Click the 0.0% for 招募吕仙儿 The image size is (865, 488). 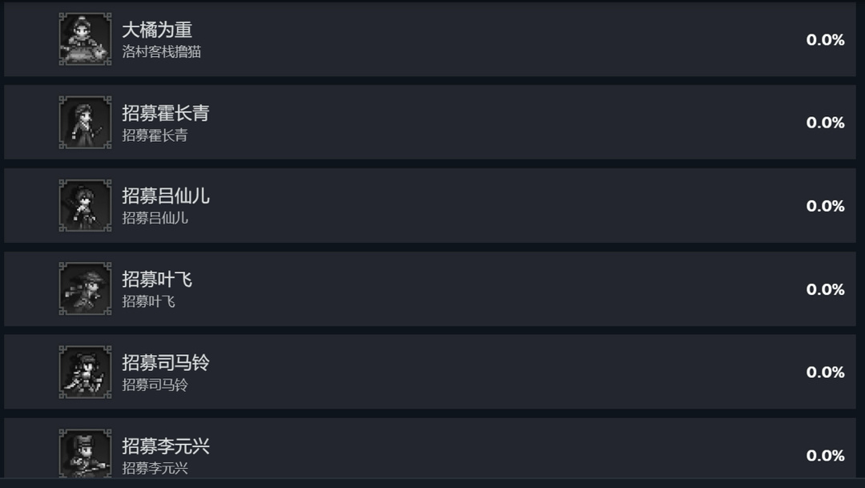826,204
